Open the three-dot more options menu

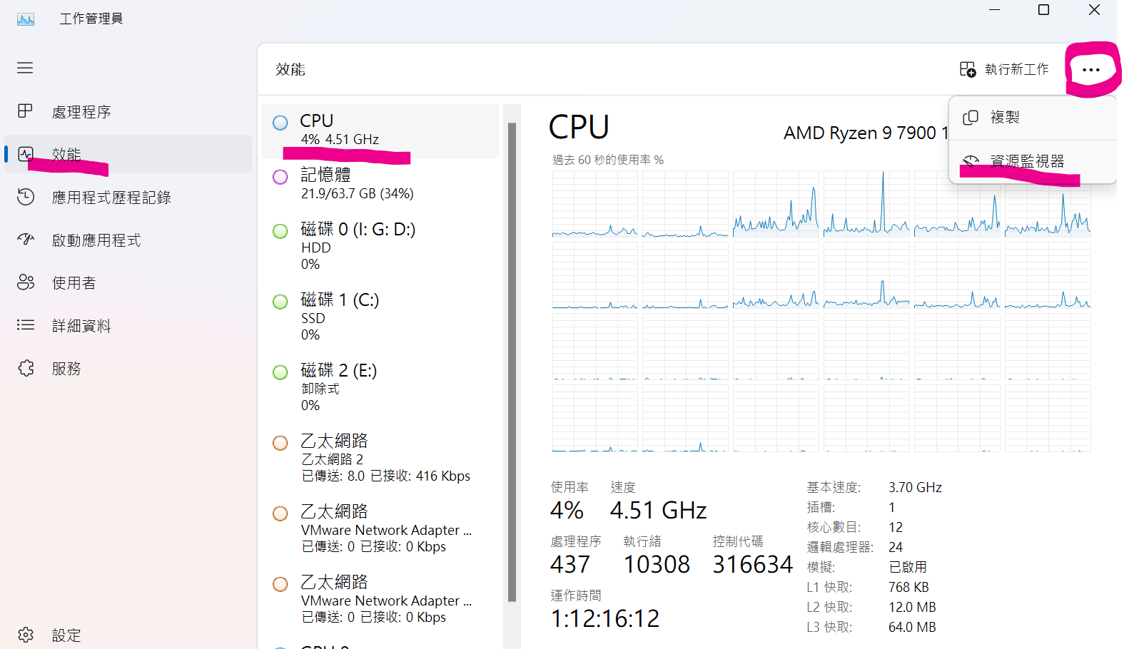(x=1090, y=69)
